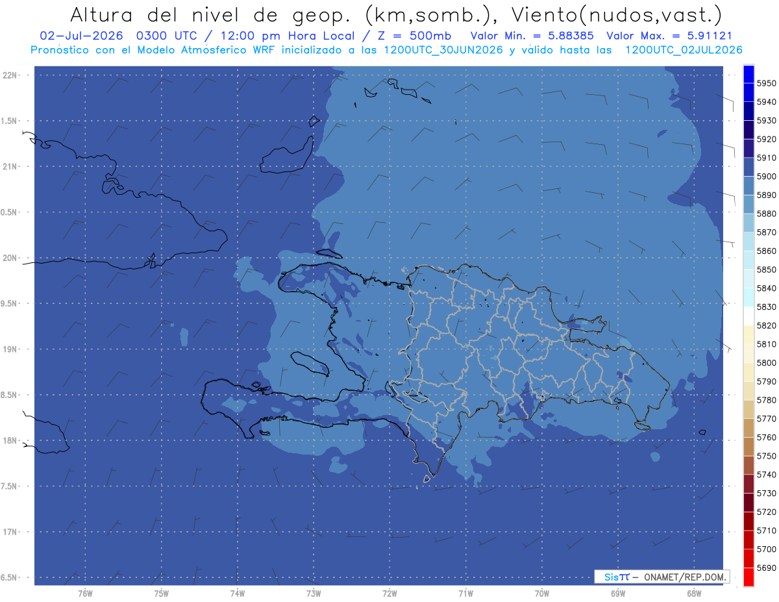779x602 pixels.
Task: Click the 'Valor Max. = 5.91121' readout
Action: tap(669, 36)
